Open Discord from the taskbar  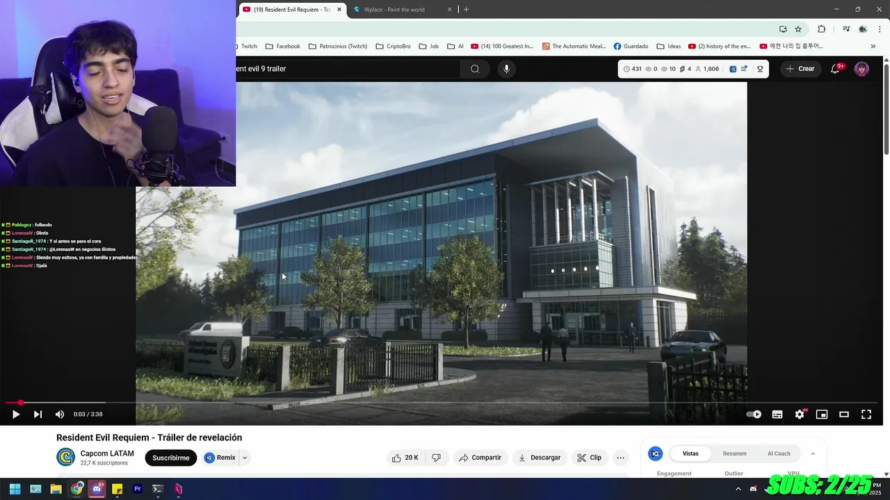97,489
